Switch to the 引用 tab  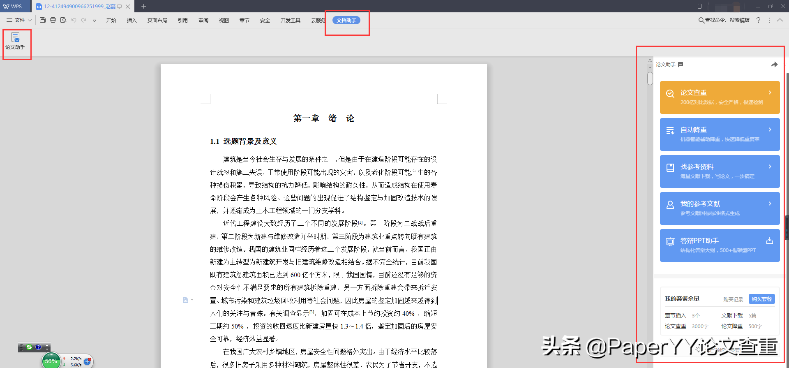pos(183,21)
